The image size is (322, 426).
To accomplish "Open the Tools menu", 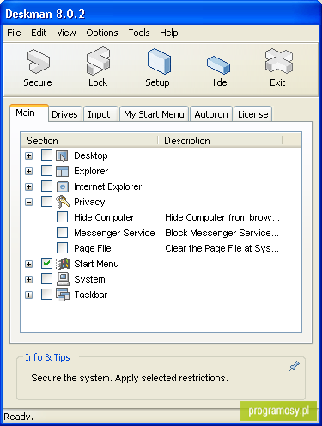I will (139, 33).
